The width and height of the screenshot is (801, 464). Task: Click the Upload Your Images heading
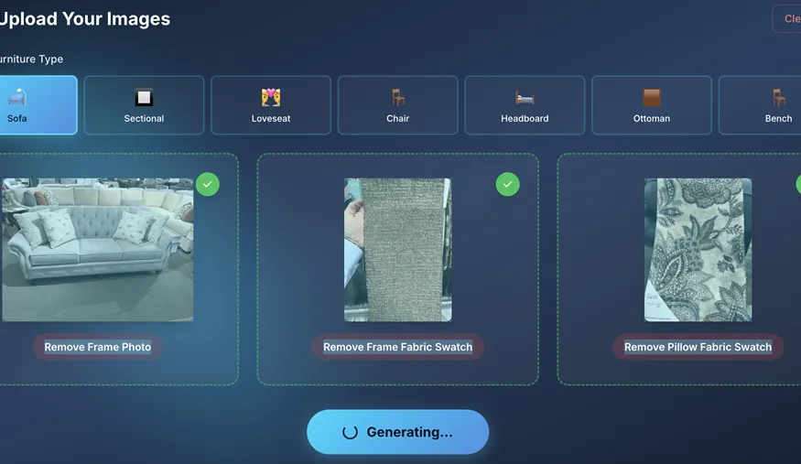pyautogui.click(x=84, y=18)
